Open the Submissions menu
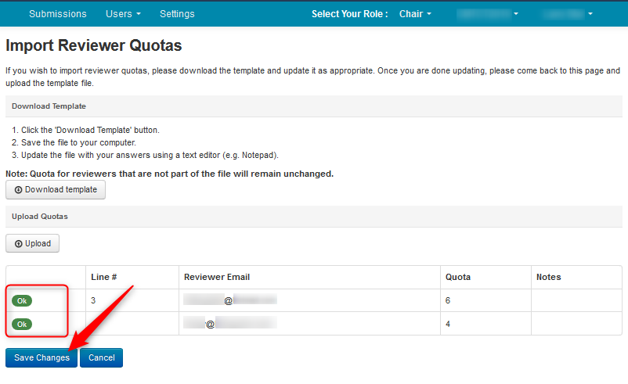 (x=57, y=13)
